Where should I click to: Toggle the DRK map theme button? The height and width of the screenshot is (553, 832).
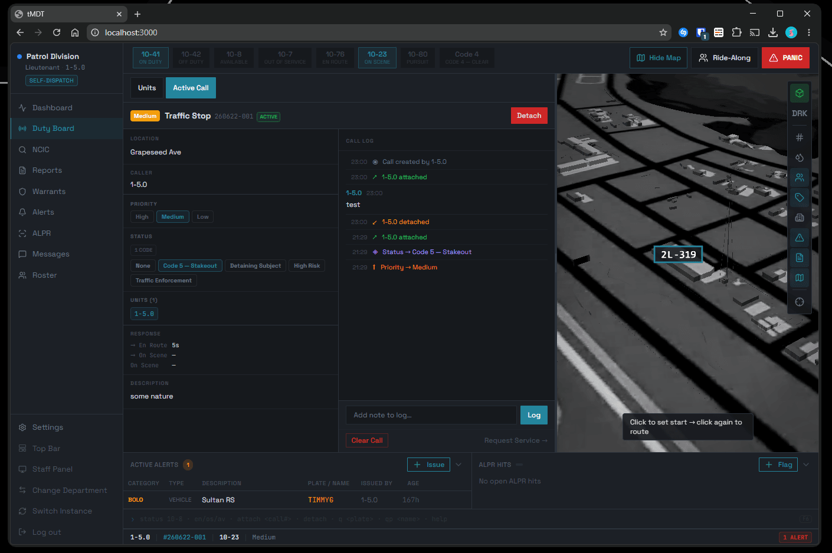point(800,113)
